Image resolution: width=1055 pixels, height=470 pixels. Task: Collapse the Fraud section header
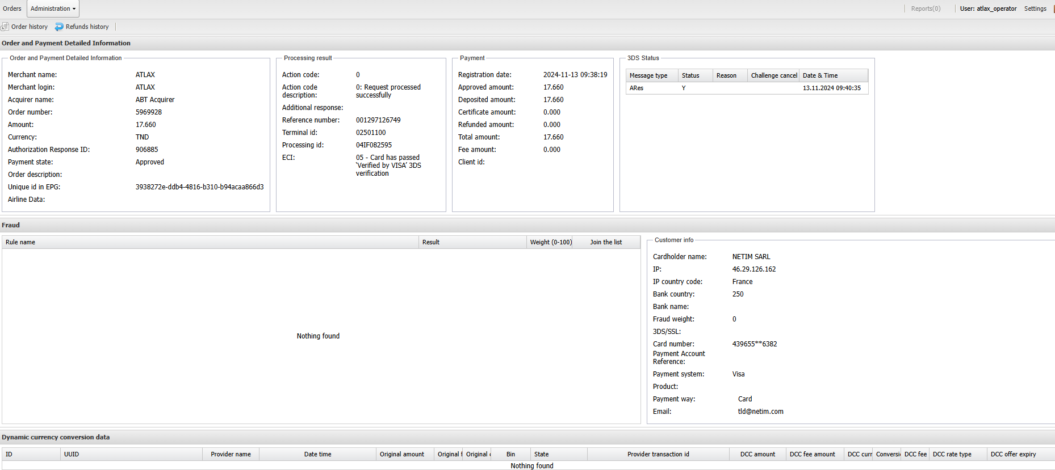[x=11, y=225]
